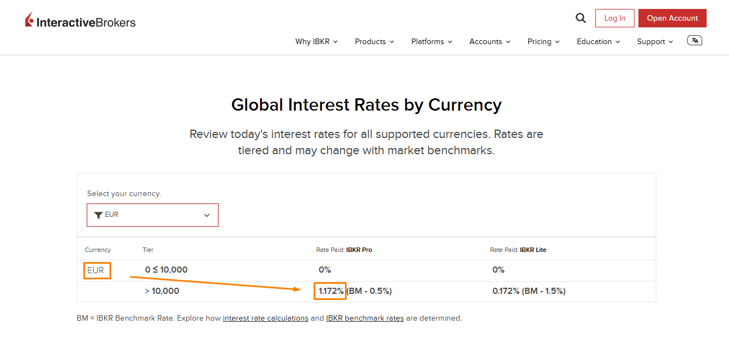Expand the EUR currency selector
Image resolution: width=729 pixels, height=357 pixels.
[153, 215]
